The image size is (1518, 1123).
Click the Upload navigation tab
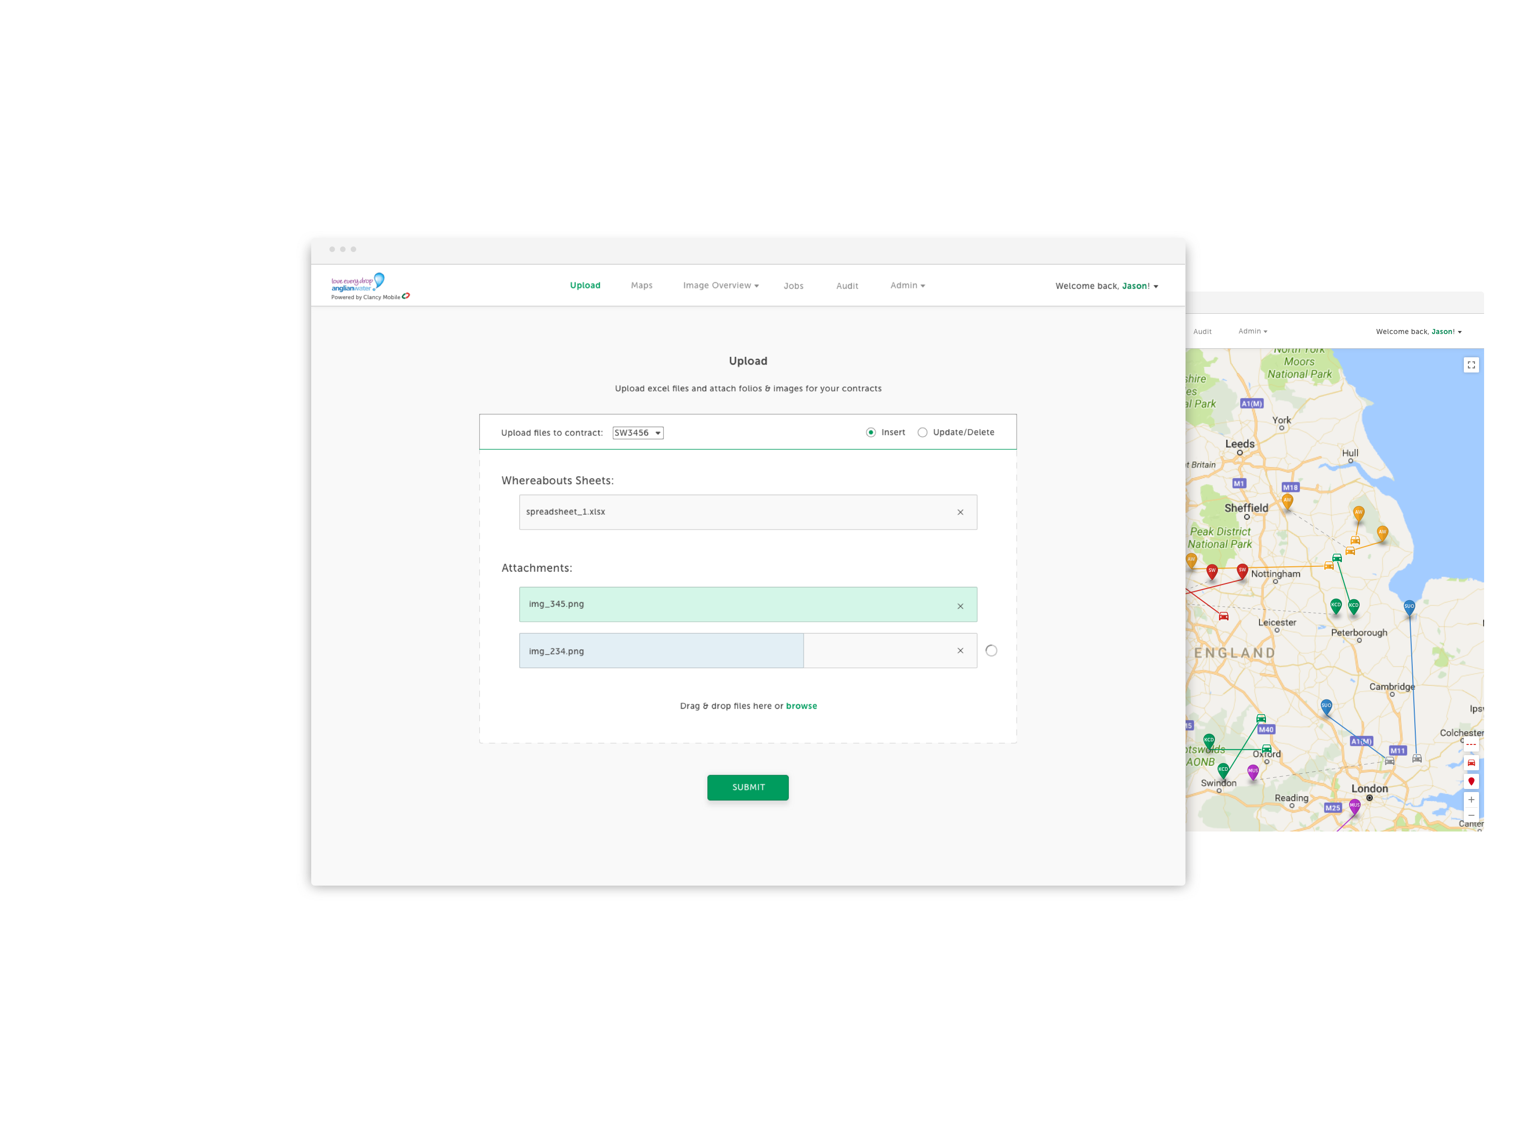[x=585, y=285]
